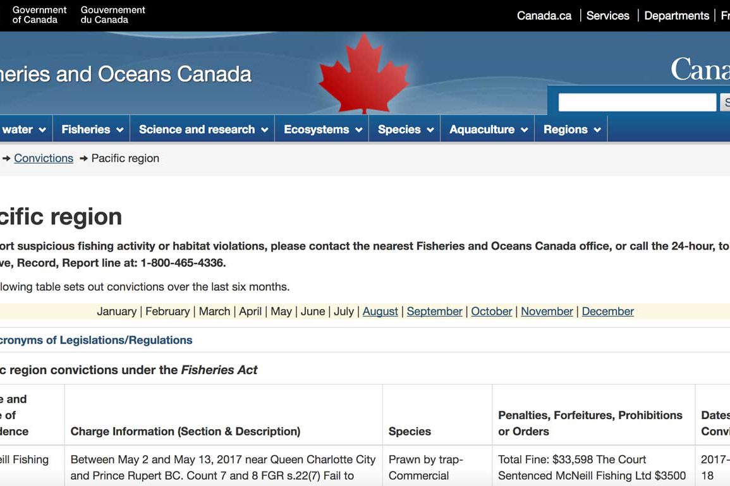
Task: Jump to August convictions
Action: [380, 312]
